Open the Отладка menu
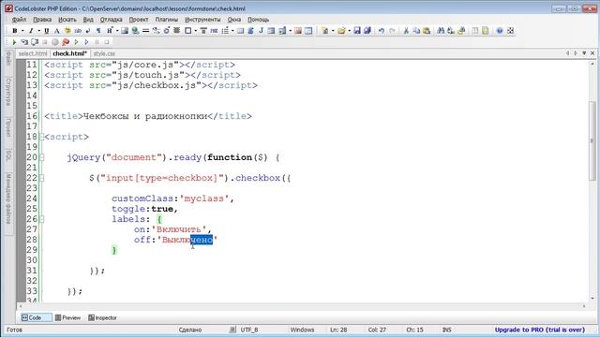 click(111, 20)
